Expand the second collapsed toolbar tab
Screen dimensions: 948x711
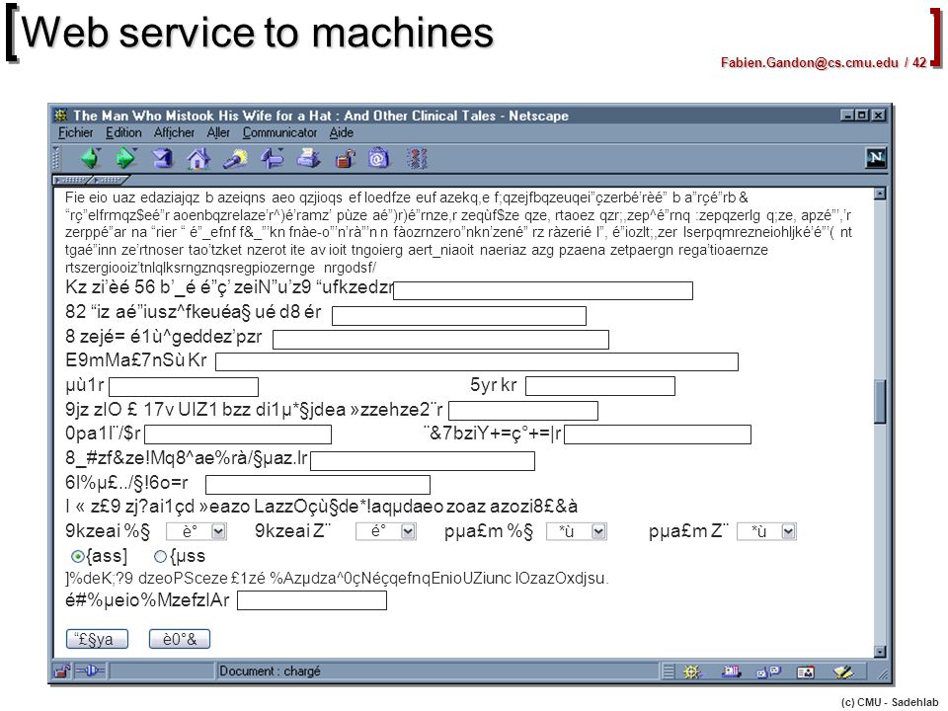(x=109, y=180)
